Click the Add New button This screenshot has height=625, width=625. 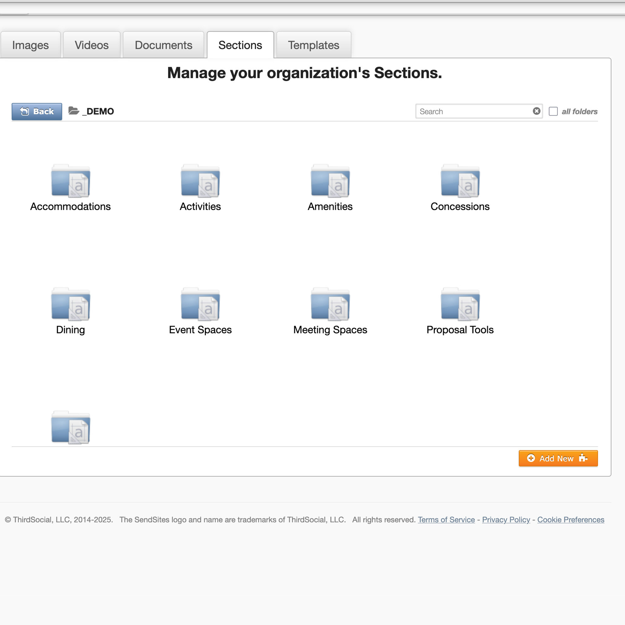coord(558,458)
